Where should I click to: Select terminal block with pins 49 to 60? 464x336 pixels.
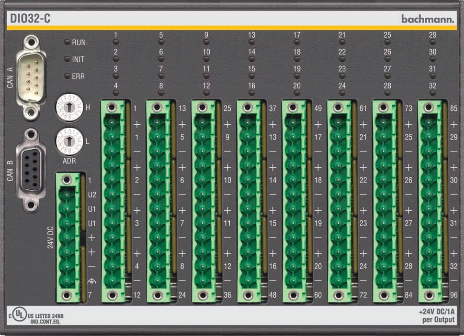[294, 201]
